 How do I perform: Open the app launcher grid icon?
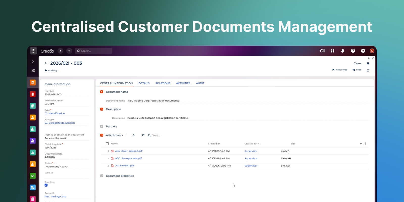coord(33,51)
